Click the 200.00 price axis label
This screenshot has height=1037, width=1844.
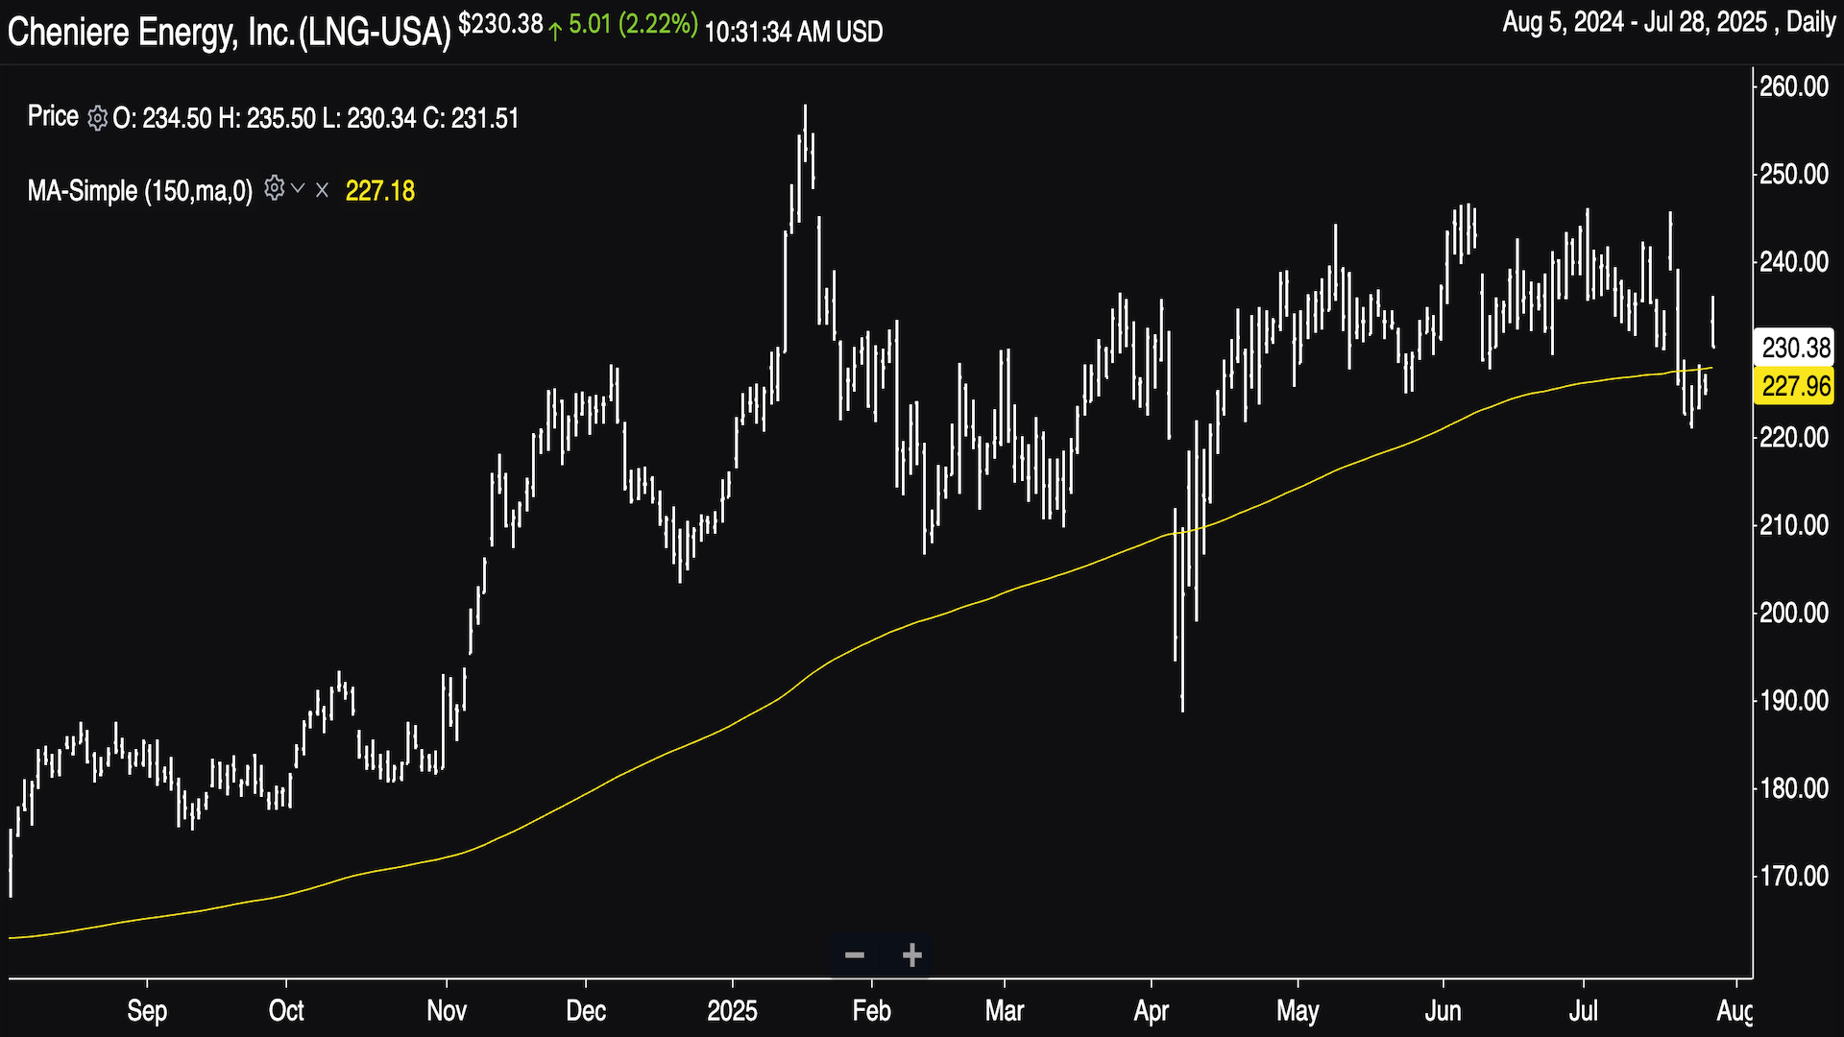click(1794, 612)
